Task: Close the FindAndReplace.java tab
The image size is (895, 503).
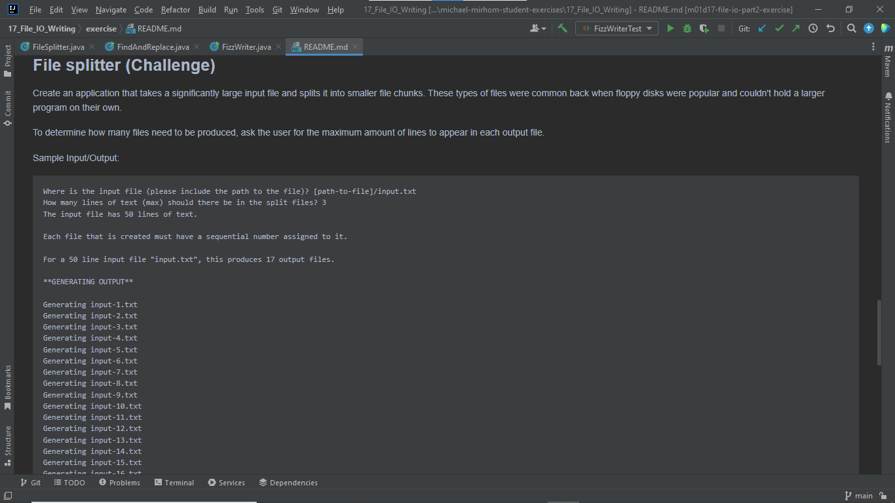Action: 197,47
